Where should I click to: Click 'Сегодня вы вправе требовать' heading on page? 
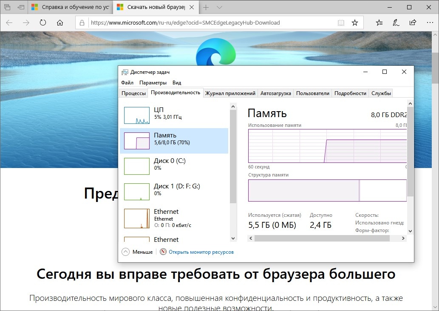(216, 274)
